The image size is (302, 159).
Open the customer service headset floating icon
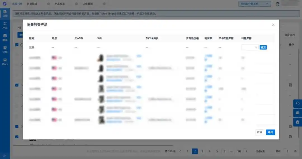[x=298, y=104]
